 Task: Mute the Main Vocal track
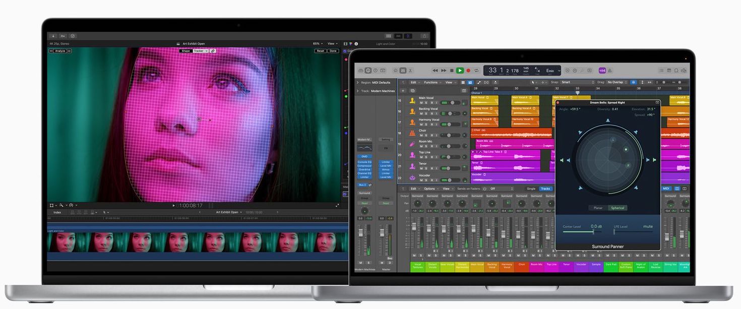point(421,103)
